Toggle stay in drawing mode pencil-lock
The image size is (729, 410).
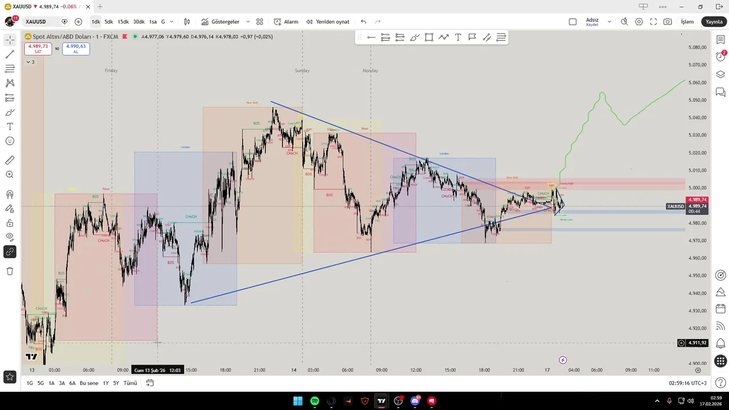click(10, 208)
